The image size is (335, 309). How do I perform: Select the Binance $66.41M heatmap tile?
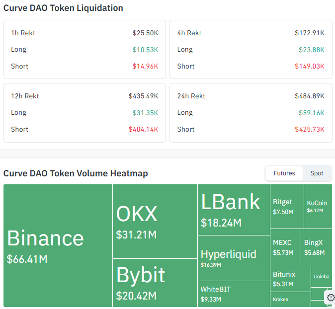(x=58, y=245)
